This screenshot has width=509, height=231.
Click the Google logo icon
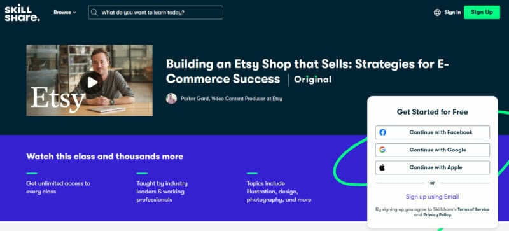click(382, 150)
